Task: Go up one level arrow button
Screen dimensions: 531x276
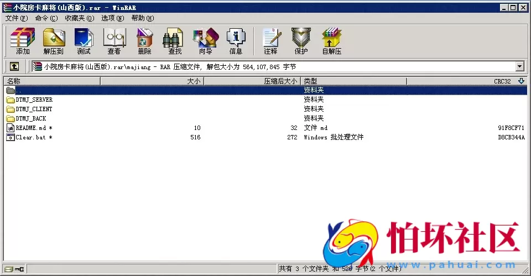Action: [14, 66]
